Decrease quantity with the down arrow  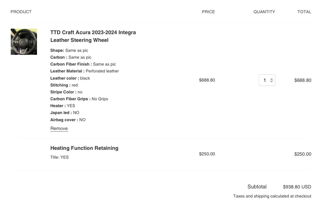[272, 82]
